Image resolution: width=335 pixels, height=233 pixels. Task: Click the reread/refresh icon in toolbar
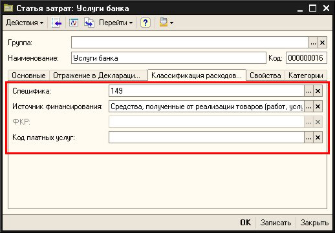(x=74, y=23)
